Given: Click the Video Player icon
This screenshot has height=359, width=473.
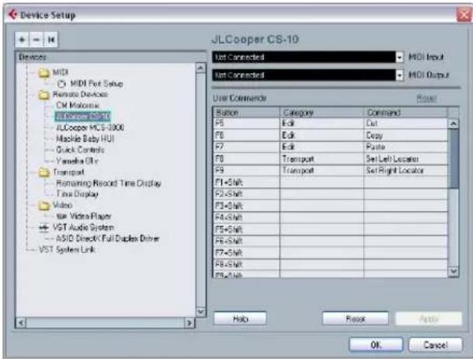Looking at the screenshot, I should point(61,216).
